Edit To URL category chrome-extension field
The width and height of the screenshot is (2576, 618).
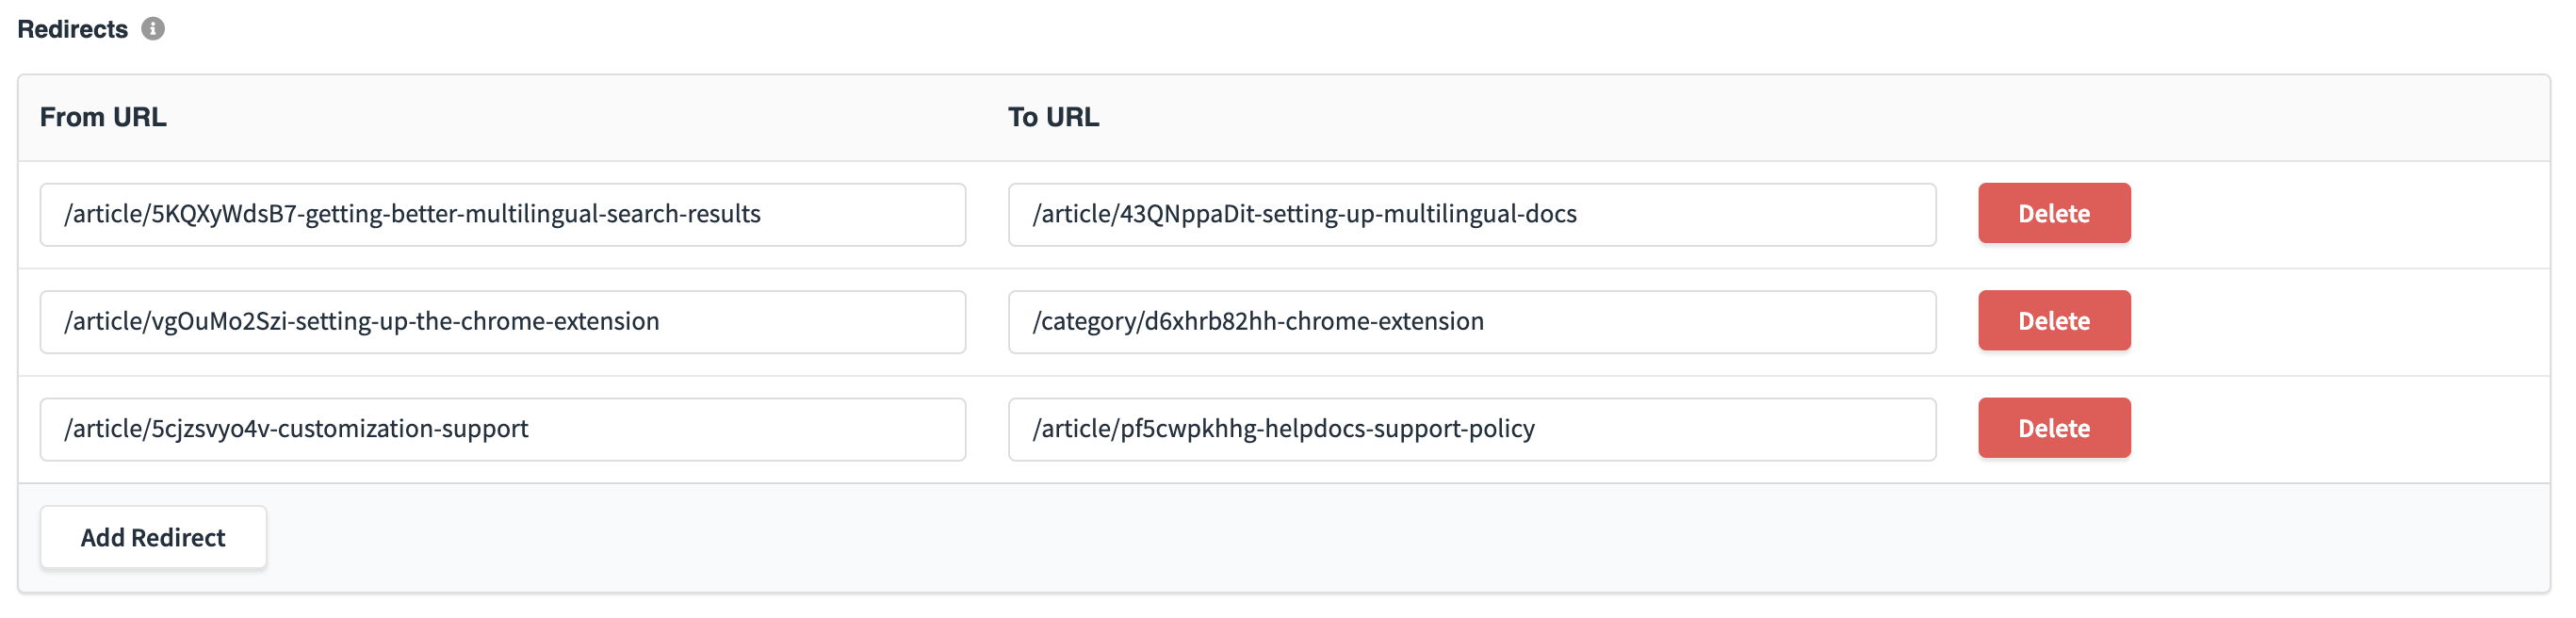click(x=1472, y=321)
